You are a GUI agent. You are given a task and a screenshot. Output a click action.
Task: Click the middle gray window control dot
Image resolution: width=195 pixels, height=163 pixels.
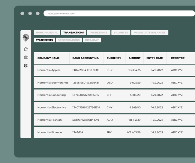[x=30, y=14]
